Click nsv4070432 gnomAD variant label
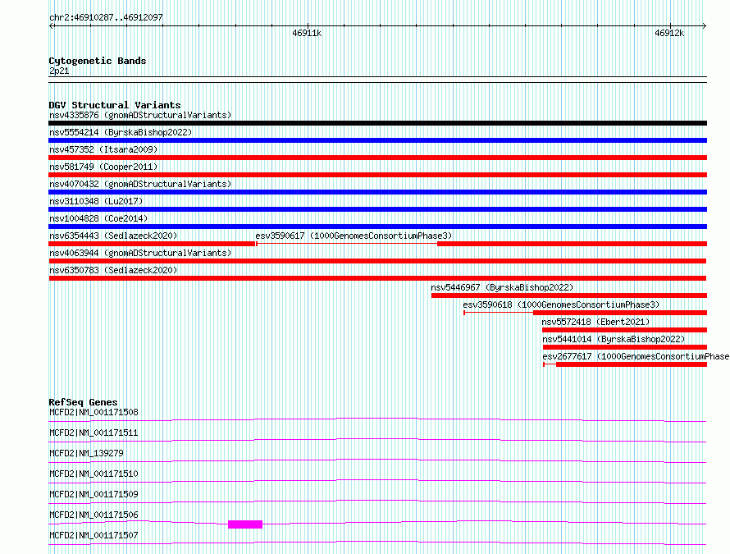The height and width of the screenshot is (554, 730). click(x=140, y=184)
